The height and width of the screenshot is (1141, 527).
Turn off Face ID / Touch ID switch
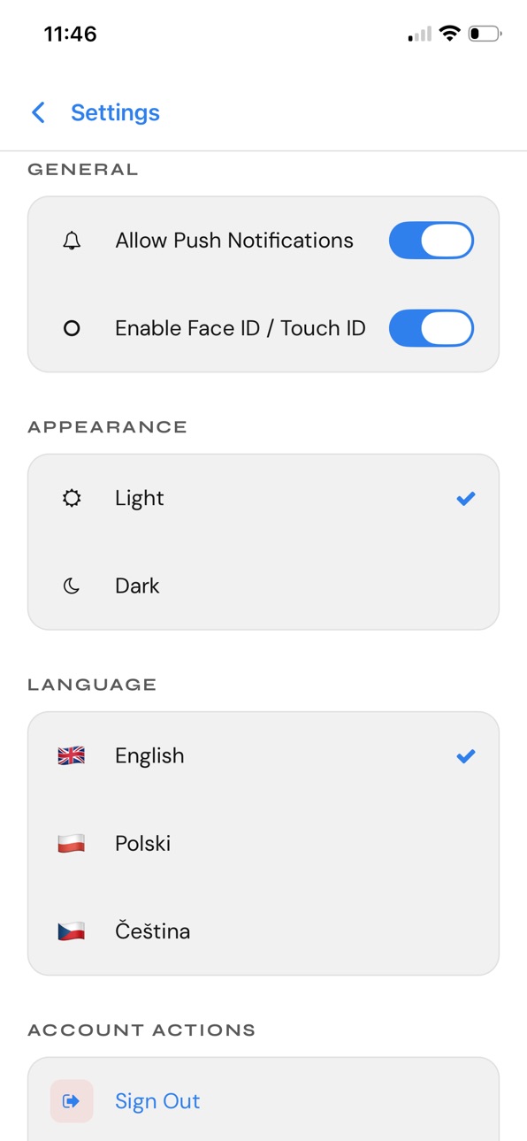point(432,328)
